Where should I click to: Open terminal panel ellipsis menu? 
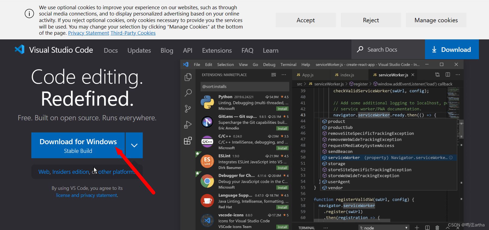point(326,228)
